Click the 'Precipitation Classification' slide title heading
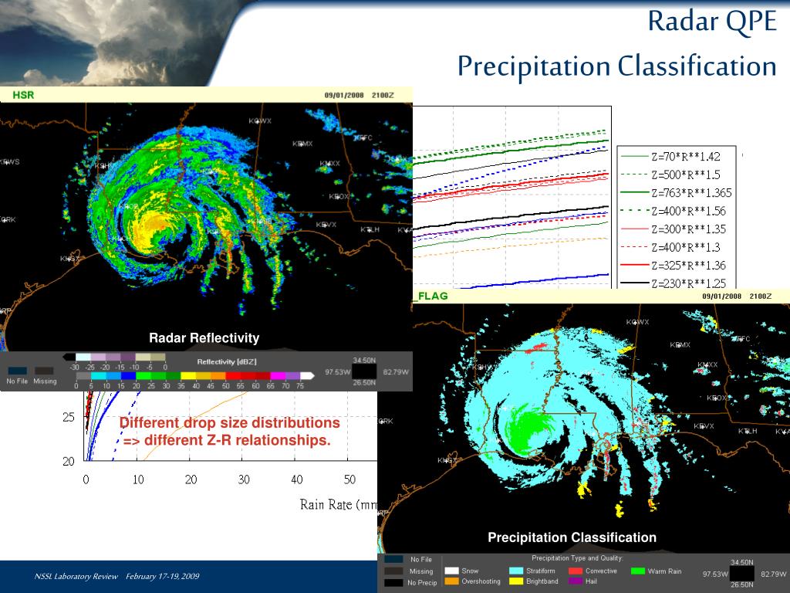The width and height of the screenshot is (790, 593). tap(616, 66)
